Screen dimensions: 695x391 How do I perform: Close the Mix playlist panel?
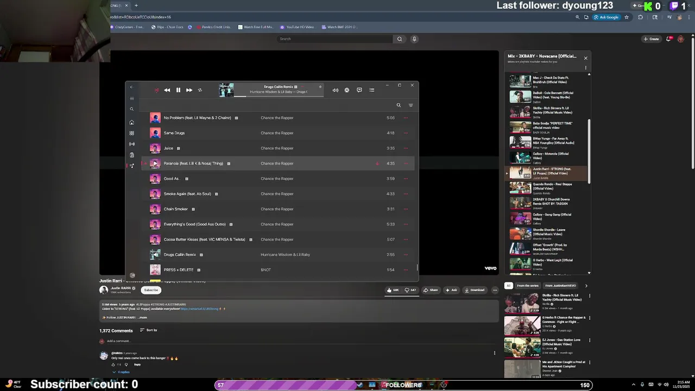(x=585, y=58)
